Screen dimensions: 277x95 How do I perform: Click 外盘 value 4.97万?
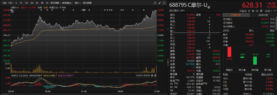191,71
